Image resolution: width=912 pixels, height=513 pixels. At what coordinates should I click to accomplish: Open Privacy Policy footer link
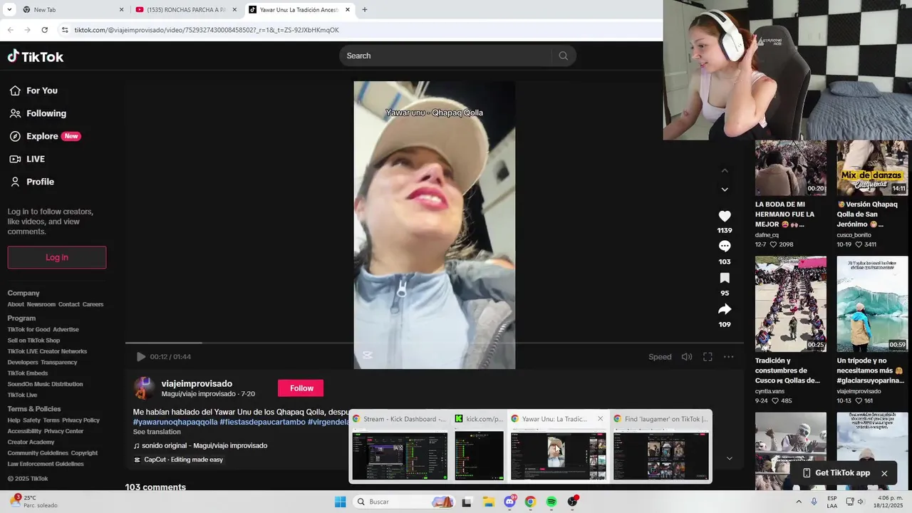(81, 420)
